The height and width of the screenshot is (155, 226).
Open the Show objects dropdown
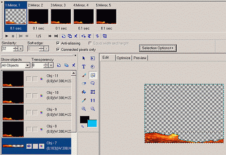click(x=27, y=66)
